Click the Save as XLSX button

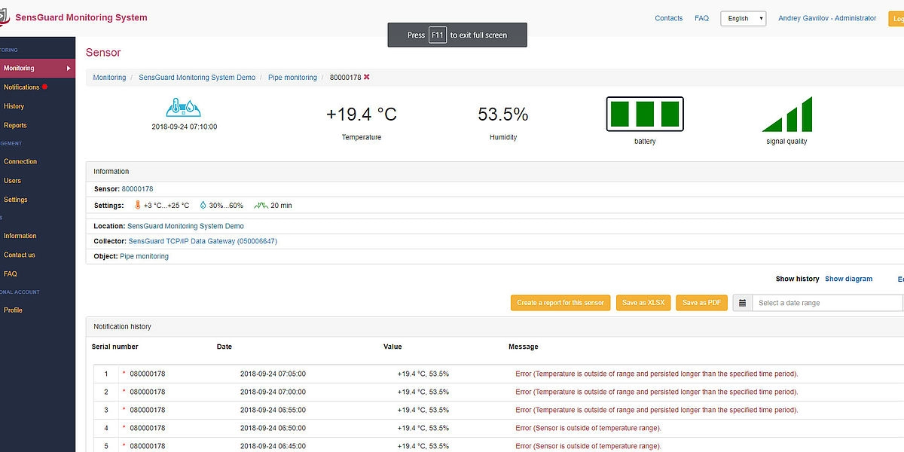(643, 303)
